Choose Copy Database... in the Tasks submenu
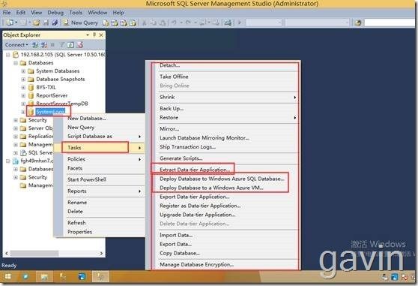Viewport: 418px width, 286px height. (180, 253)
